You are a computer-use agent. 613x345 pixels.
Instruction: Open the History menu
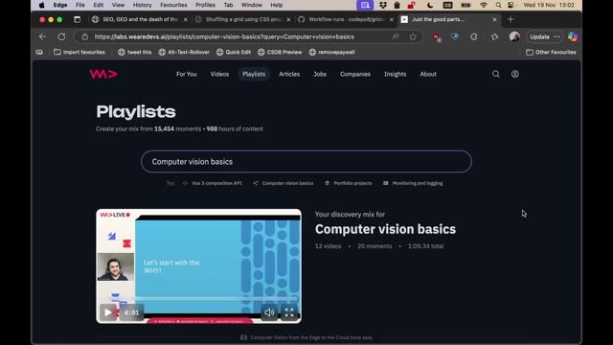tap(143, 5)
